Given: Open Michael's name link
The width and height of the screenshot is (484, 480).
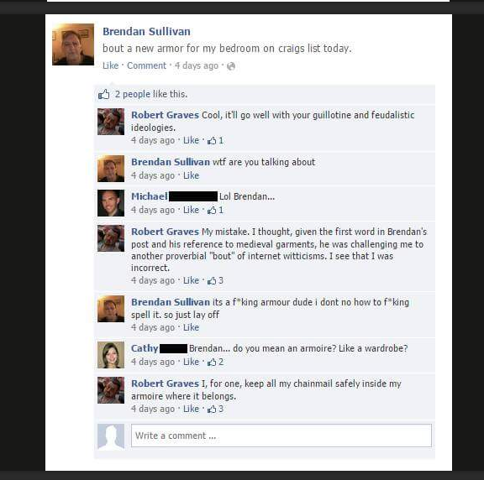Looking at the screenshot, I should [150, 196].
